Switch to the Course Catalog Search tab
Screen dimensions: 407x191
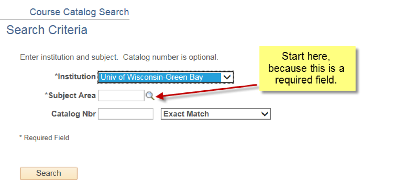(x=79, y=12)
